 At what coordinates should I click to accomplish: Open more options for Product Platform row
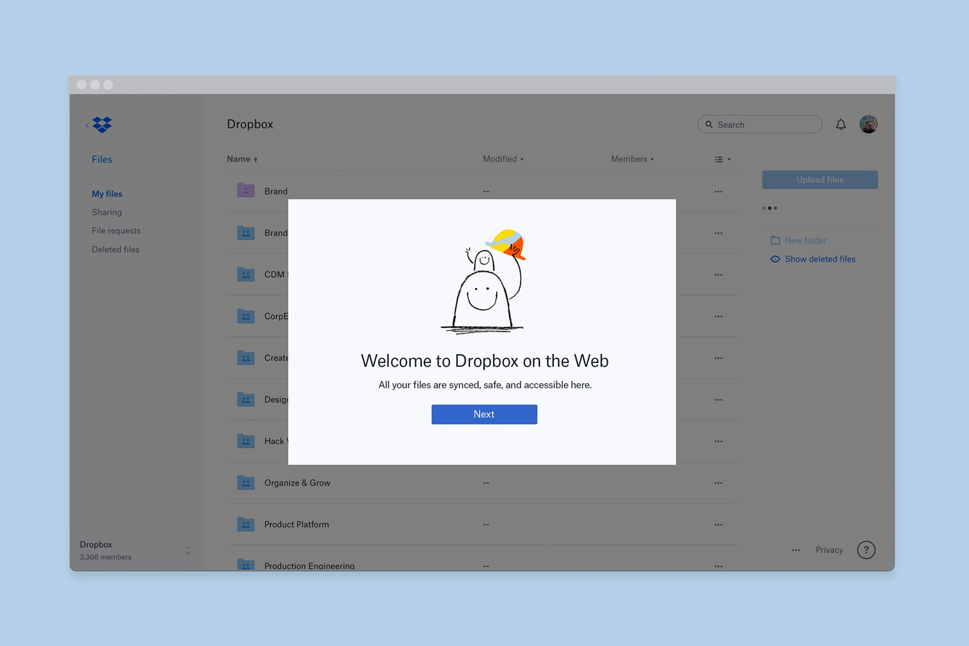click(x=718, y=525)
